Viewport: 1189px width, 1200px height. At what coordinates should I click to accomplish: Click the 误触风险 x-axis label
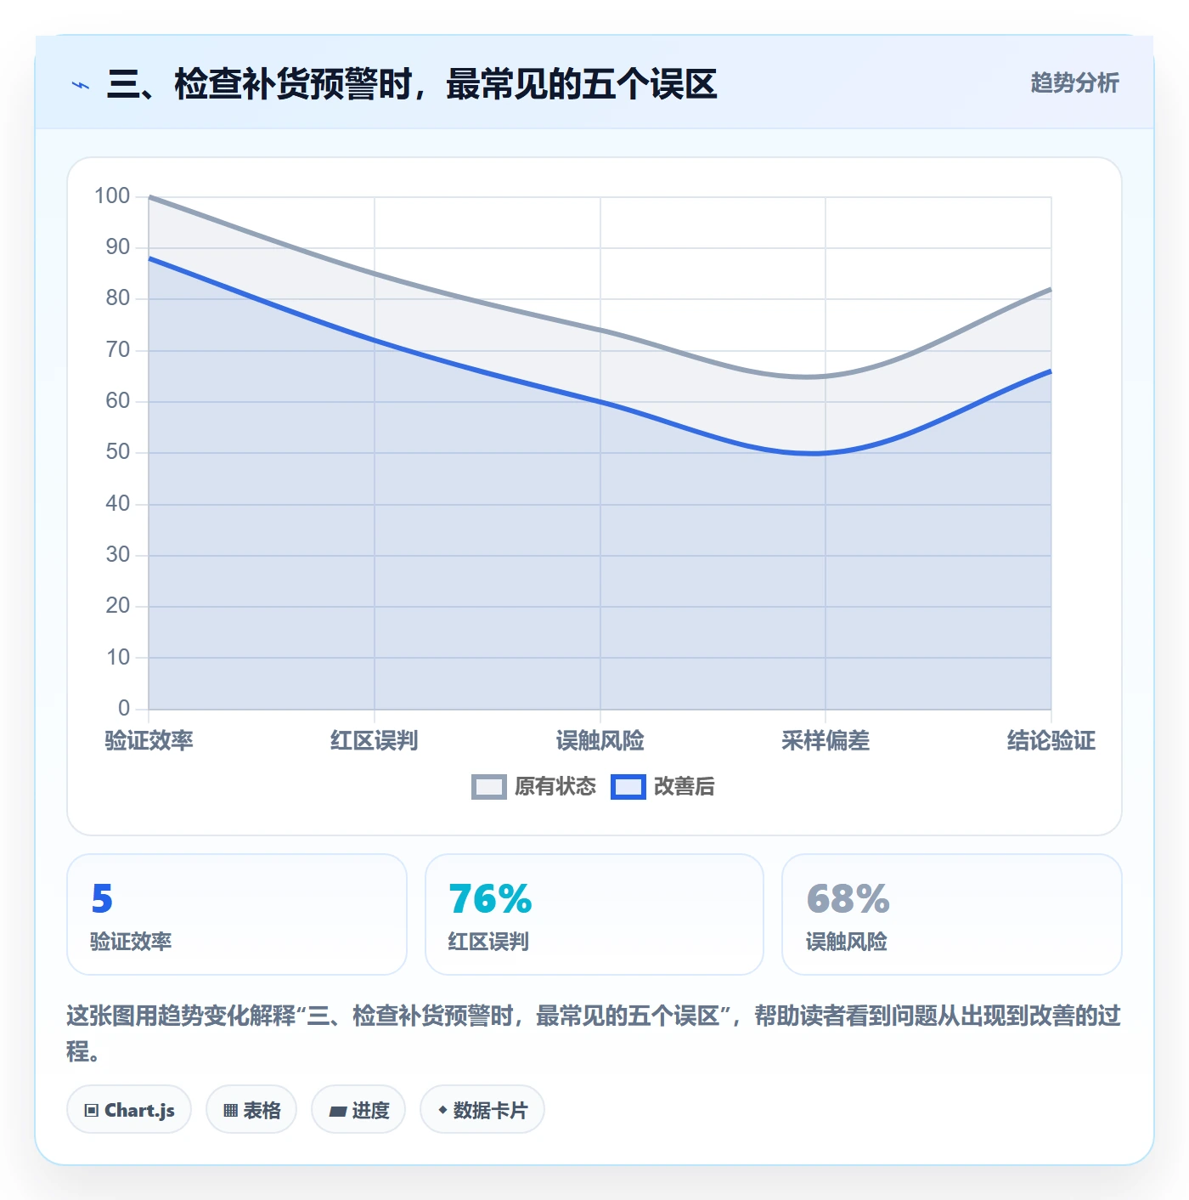600,741
